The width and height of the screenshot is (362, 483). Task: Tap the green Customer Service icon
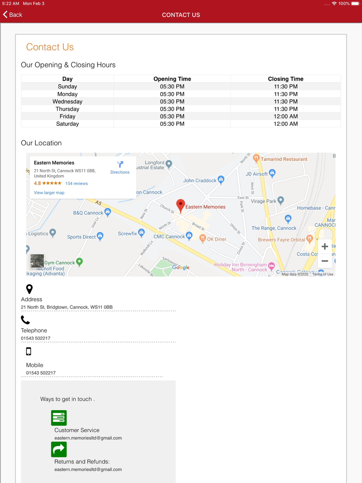[x=59, y=418]
